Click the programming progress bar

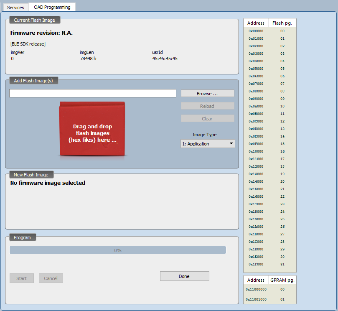pyautogui.click(x=117, y=250)
